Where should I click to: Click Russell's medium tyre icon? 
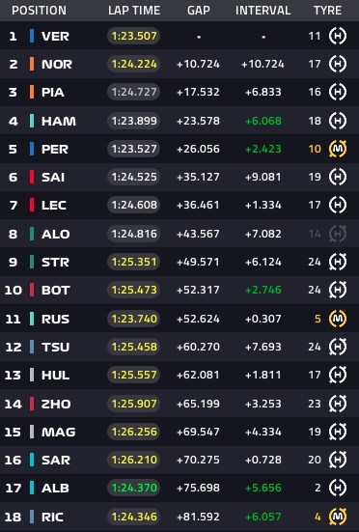(x=338, y=319)
